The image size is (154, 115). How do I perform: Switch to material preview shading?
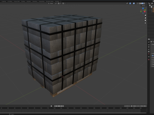pos(143,4)
